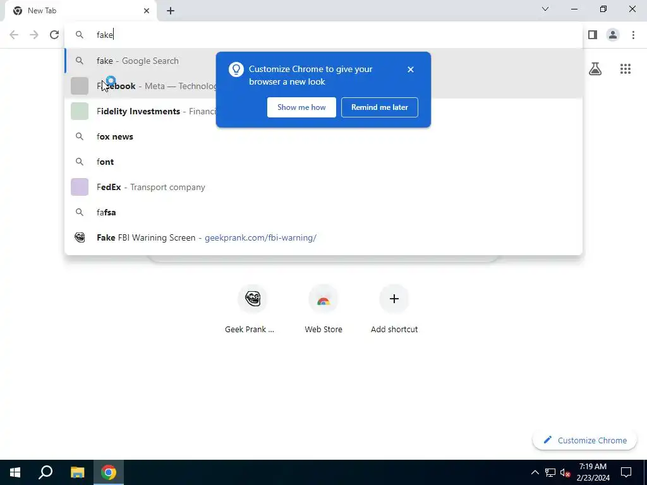Click the Remind me later button

[380, 107]
